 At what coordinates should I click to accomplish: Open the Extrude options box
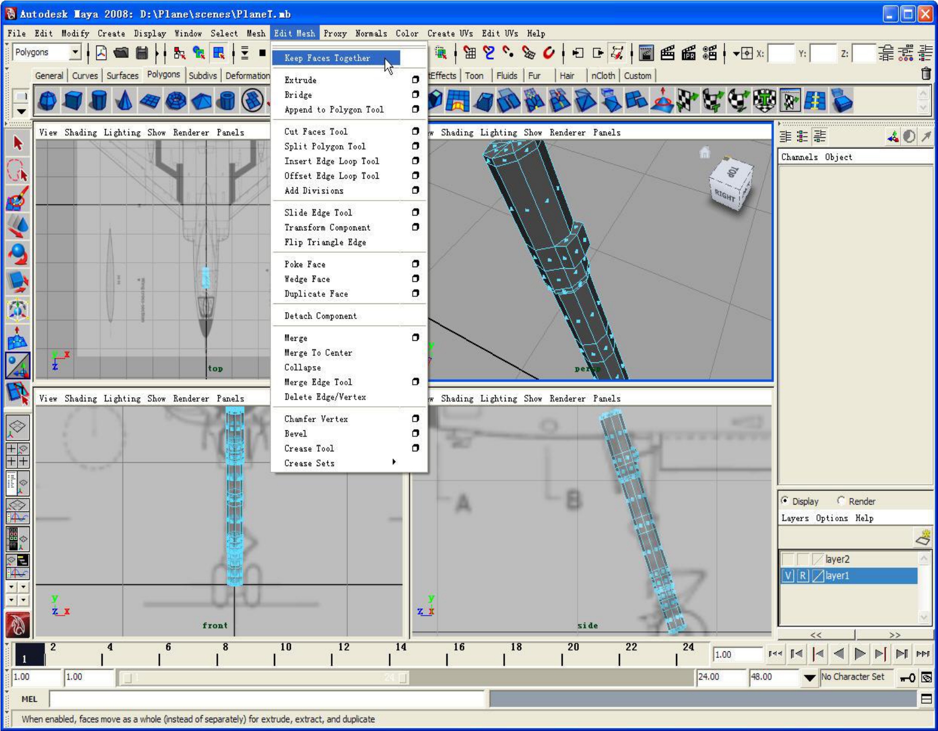coord(415,80)
